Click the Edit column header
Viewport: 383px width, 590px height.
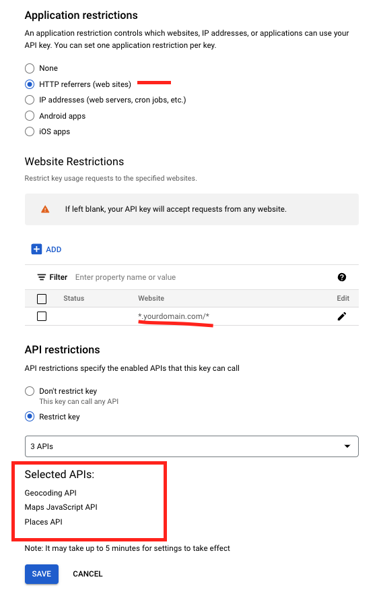tap(343, 298)
